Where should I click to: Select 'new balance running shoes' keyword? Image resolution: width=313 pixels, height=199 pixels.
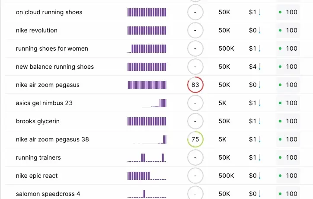(x=54, y=67)
